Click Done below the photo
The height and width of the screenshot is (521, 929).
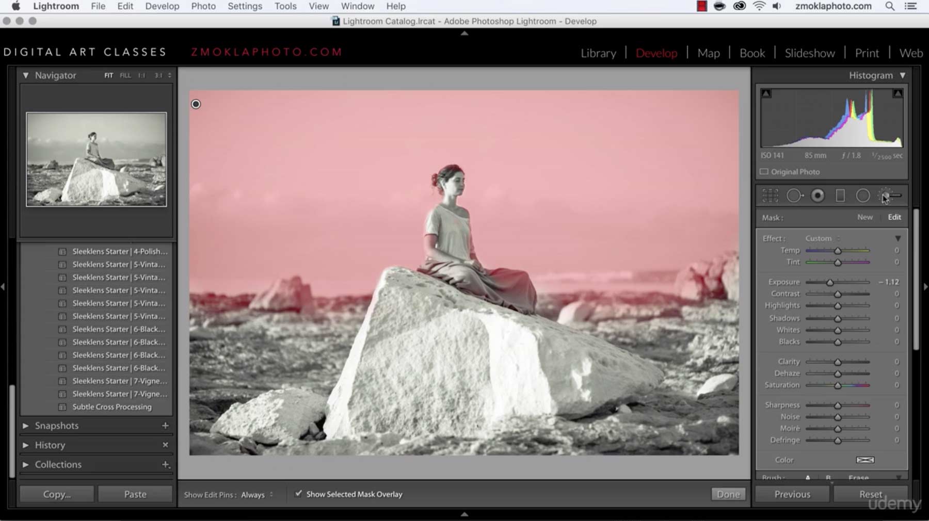[x=728, y=494]
